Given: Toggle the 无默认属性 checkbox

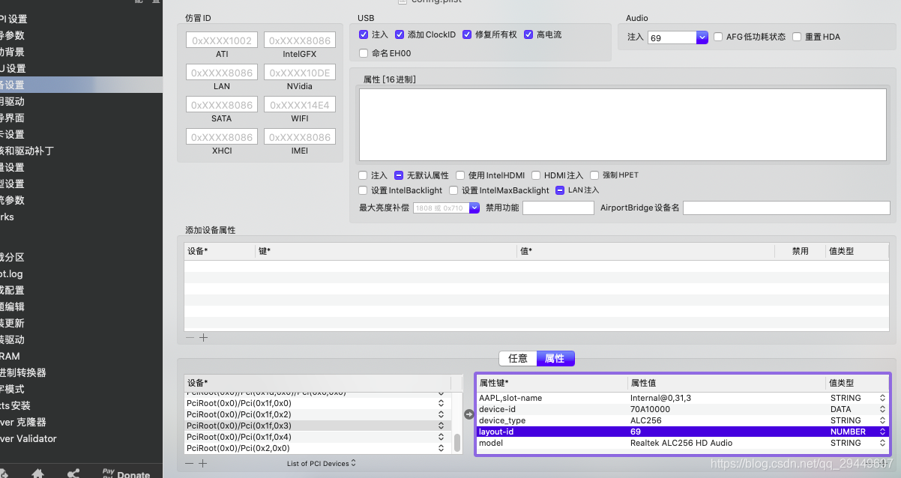Looking at the screenshot, I should coord(399,175).
